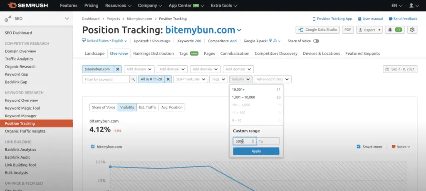Clear the All in # 11-20 filter
Screen dimensions: 426x191
(168, 79)
